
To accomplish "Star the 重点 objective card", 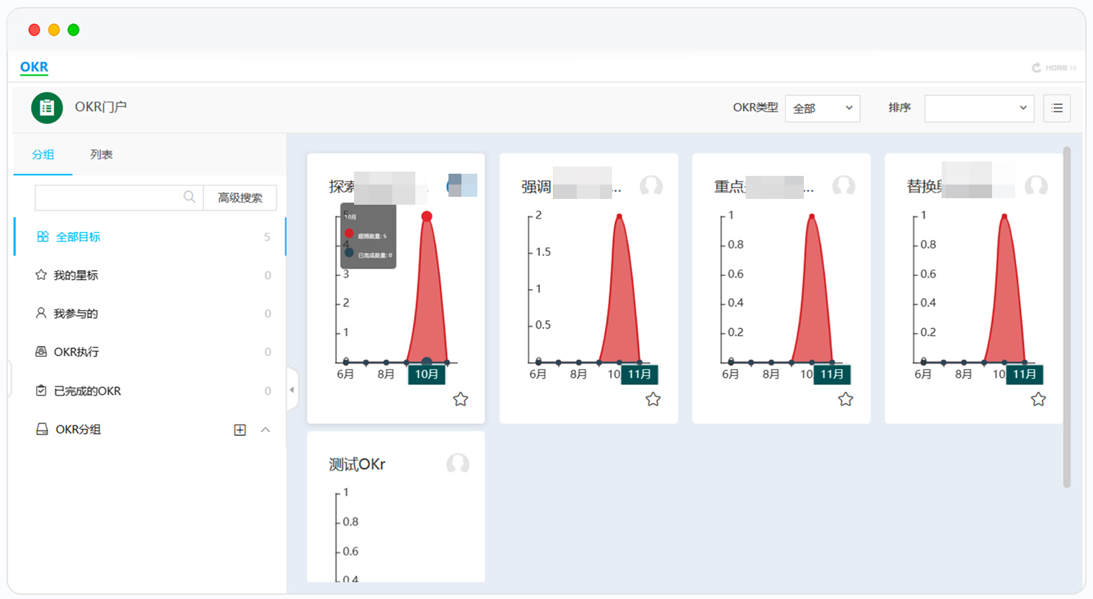I will click(846, 399).
